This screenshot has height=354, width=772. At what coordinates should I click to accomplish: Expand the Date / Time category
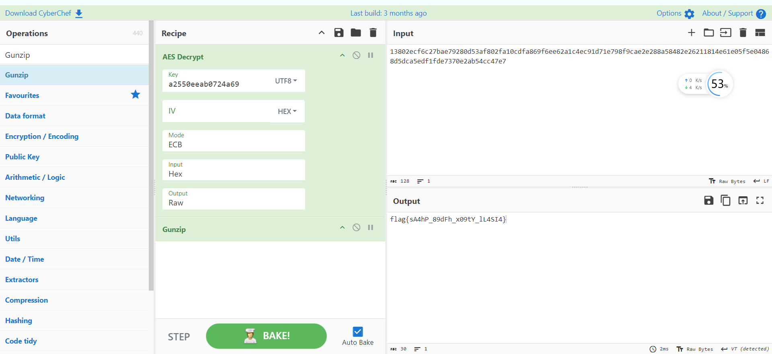coord(74,259)
